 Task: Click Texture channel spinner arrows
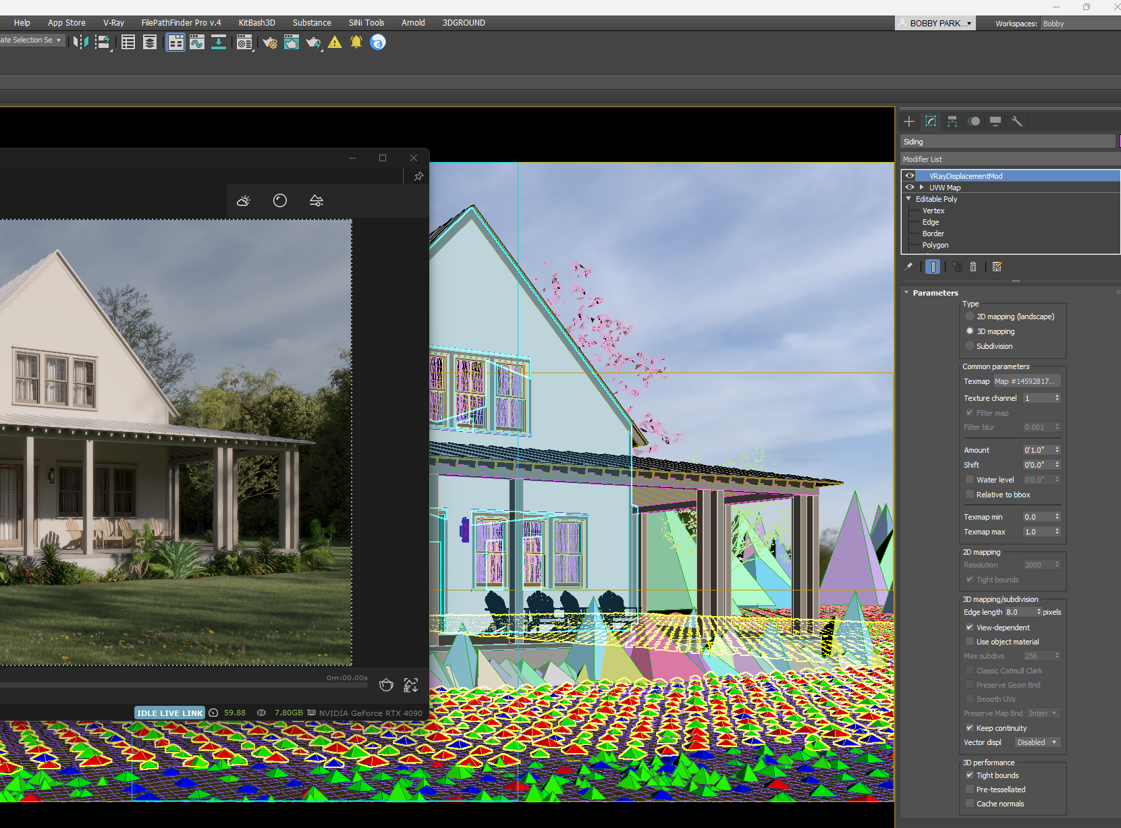click(1058, 398)
